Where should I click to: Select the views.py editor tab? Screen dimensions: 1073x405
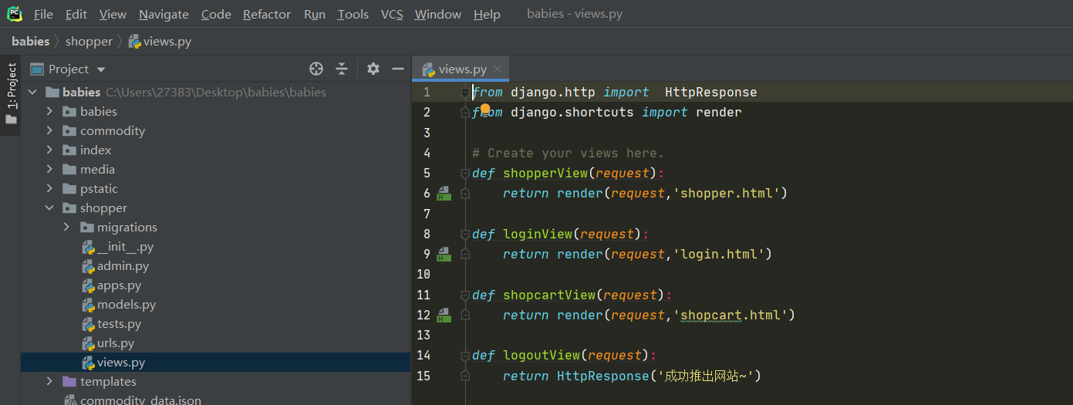pos(461,69)
